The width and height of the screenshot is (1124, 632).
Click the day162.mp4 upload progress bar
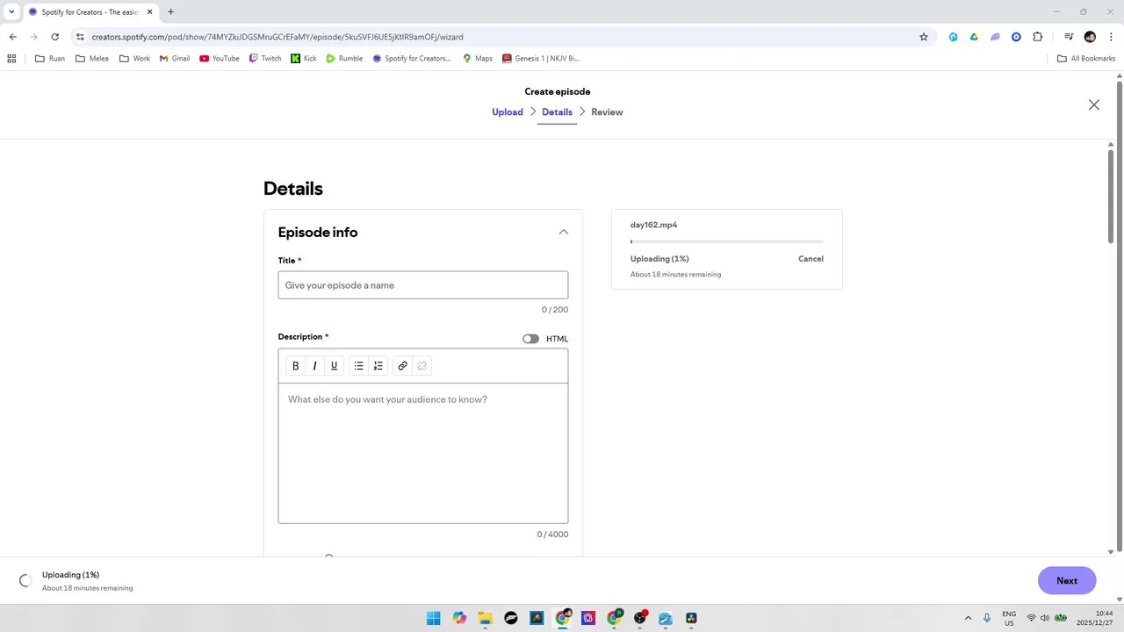pos(726,241)
